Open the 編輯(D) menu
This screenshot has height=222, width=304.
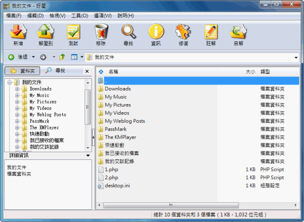[35, 16]
